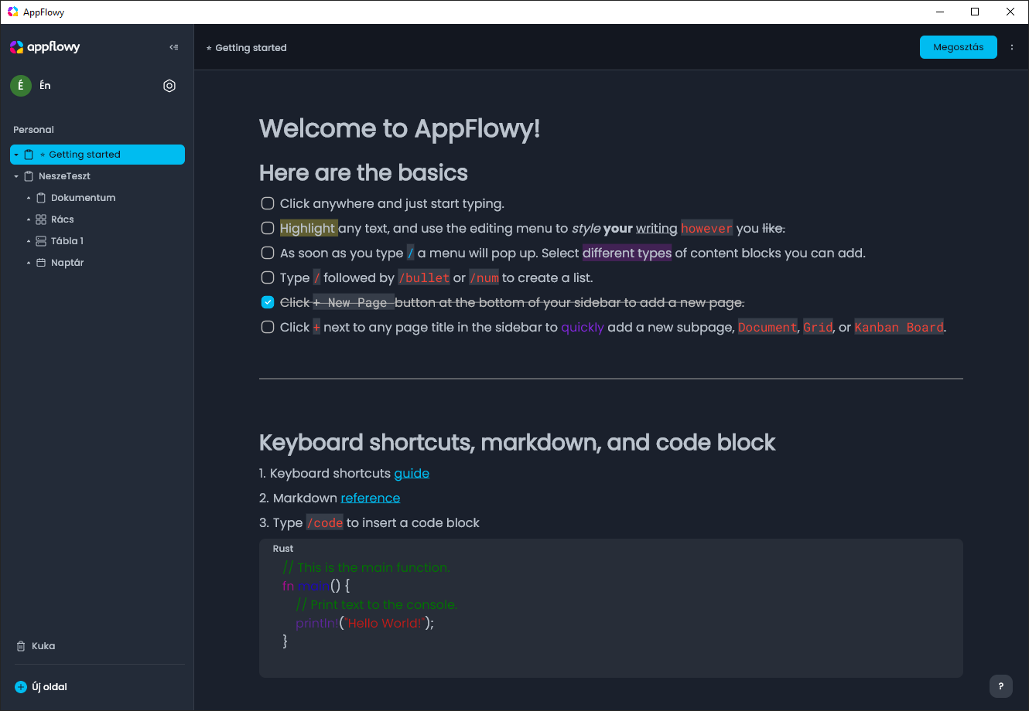
Task: Click the trash can icon beside Kuka
Action: pyautogui.click(x=21, y=646)
